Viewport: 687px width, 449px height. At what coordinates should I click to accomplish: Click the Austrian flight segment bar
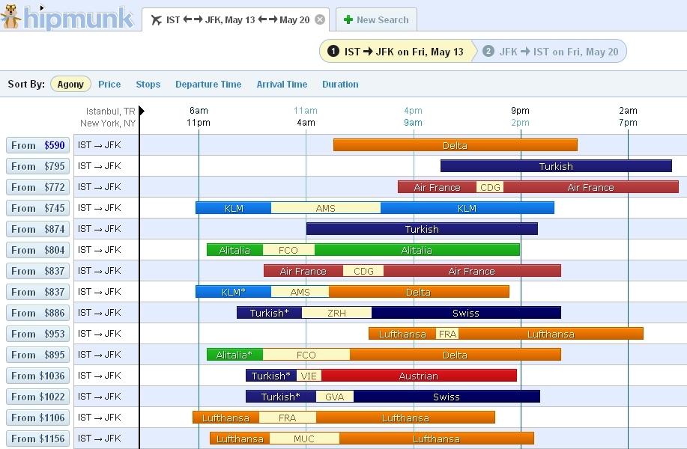(x=419, y=376)
